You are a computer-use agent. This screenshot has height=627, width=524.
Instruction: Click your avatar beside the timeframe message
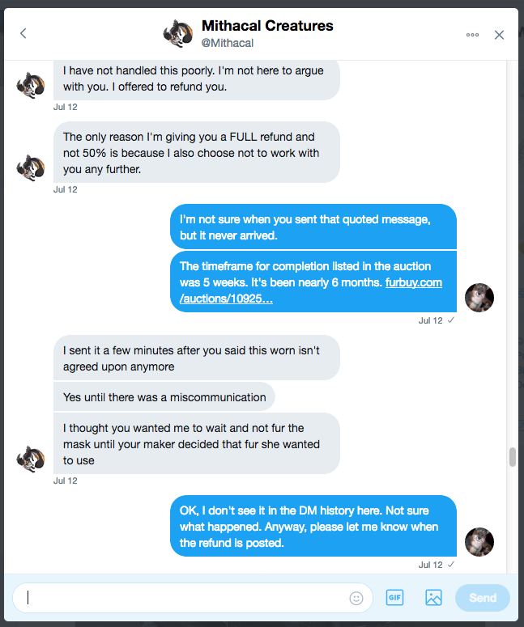[479, 298]
